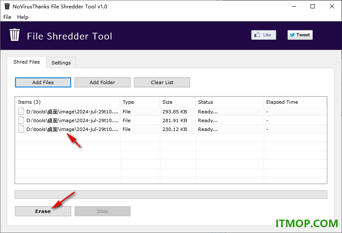
Task: Click the Status column header
Action: click(229, 102)
